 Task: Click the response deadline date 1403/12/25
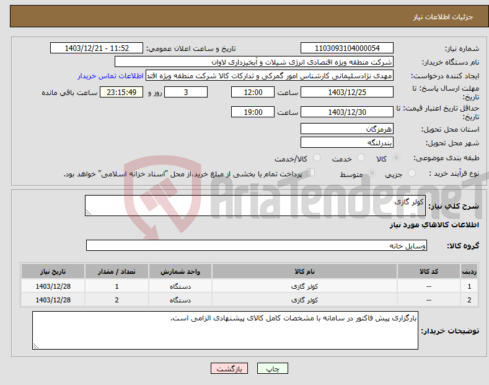[x=347, y=92]
